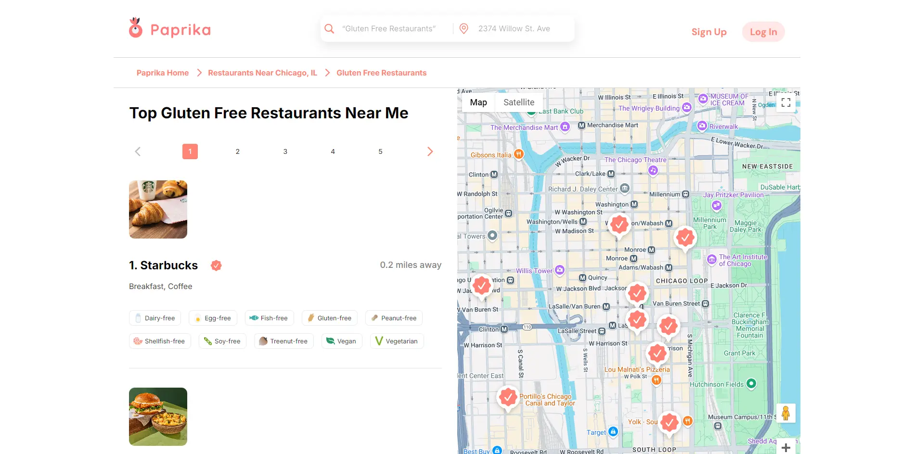Viewport: 914px width, 454px height.
Task: Click the Street View pegman icon
Action: (x=786, y=413)
